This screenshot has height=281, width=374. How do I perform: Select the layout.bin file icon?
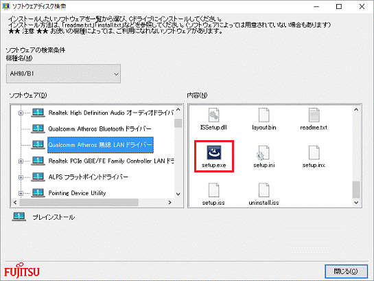click(x=264, y=115)
